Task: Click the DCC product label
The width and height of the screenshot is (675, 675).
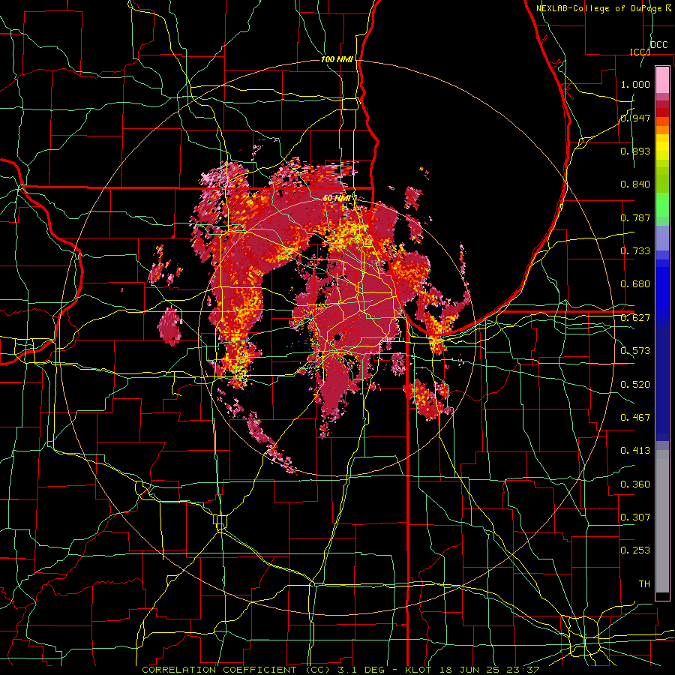Action: click(x=659, y=45)
